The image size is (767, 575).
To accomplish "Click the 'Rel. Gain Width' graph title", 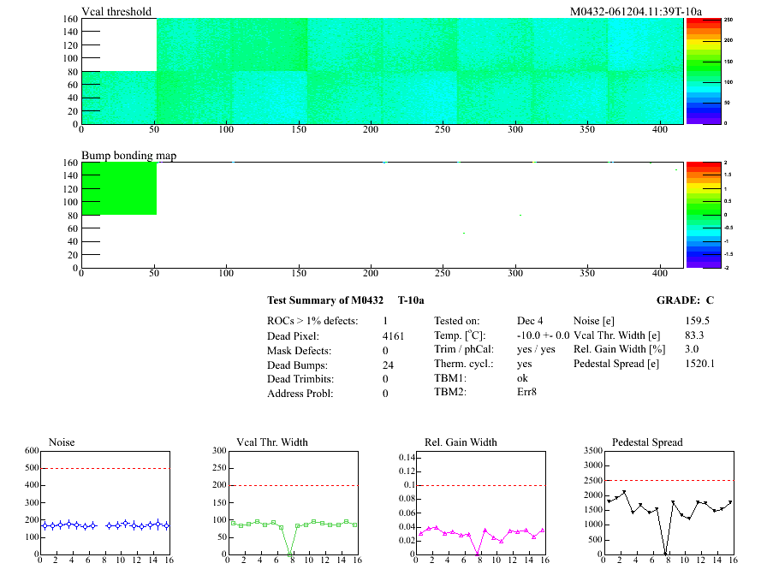I will (x=461, y=442).
